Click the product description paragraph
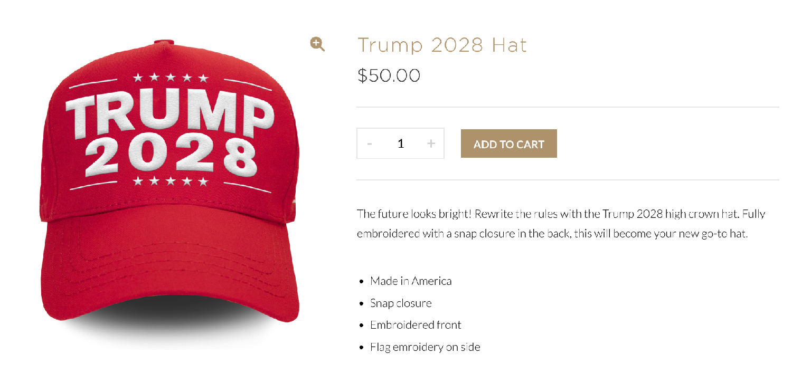792x373 pixels. click(561, 224)
